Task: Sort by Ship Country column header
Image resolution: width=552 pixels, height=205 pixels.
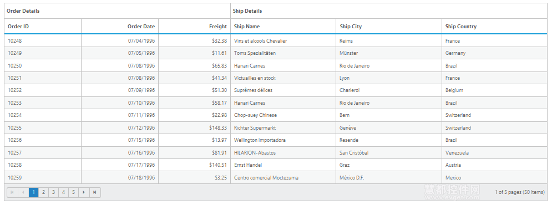Action: [495, 27]
